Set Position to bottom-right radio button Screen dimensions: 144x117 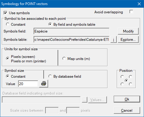(131, 84)
